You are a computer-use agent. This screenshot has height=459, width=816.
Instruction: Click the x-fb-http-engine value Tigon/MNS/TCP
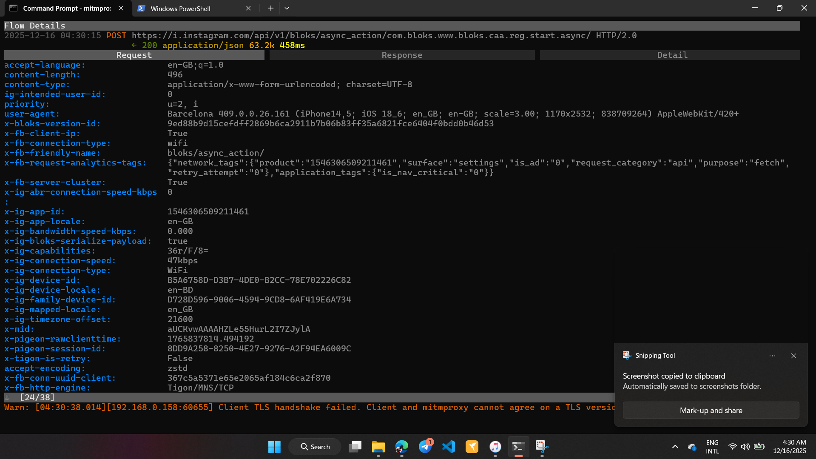click(200, 388)
